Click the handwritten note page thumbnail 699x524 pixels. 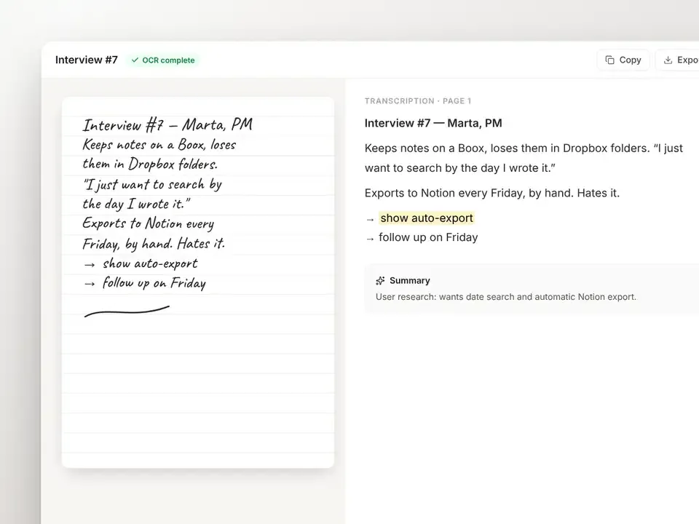198,282
